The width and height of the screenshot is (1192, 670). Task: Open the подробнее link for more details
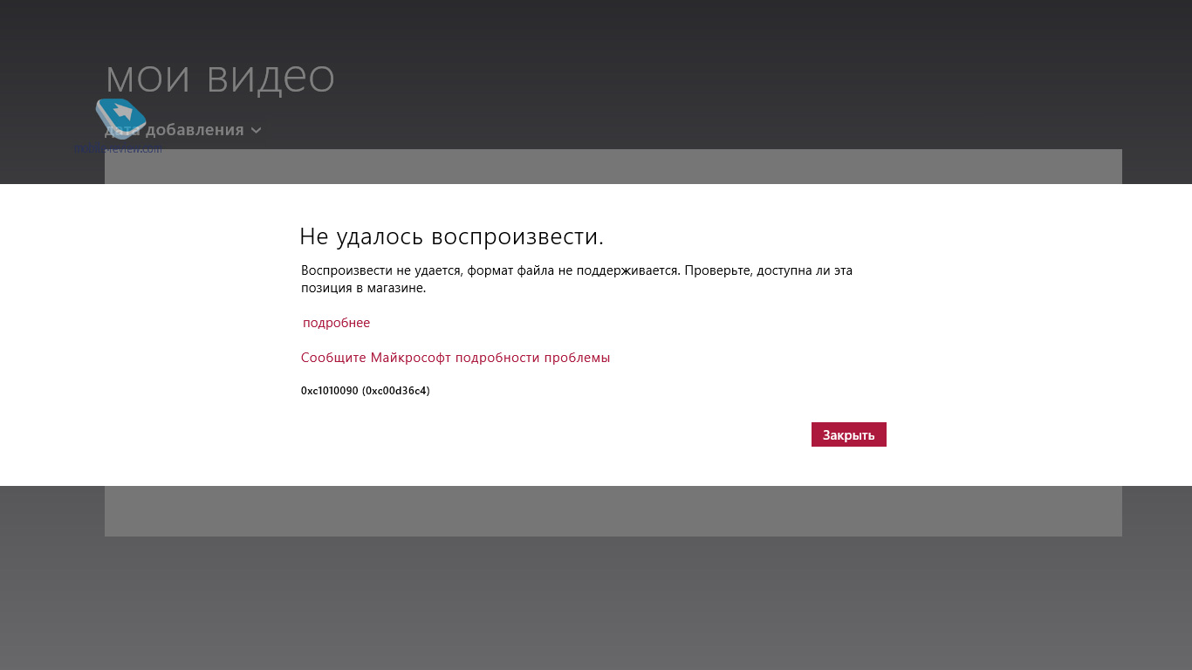point(336,323)
